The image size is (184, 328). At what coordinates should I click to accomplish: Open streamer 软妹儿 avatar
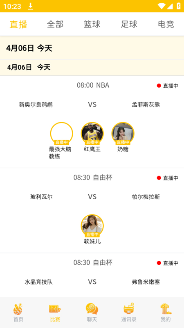tap(92, 226)
